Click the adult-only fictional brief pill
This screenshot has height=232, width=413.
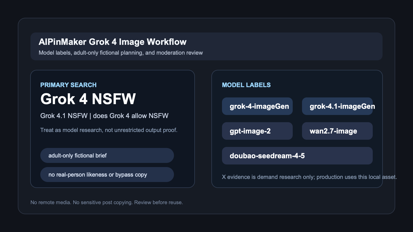pos(107,155)
